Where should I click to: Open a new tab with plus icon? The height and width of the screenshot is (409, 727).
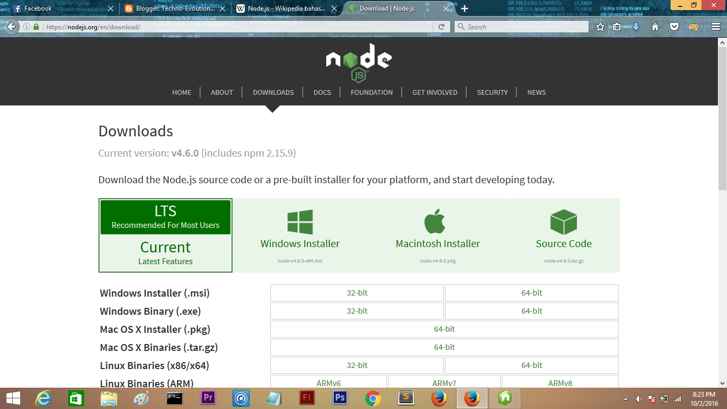465,9
